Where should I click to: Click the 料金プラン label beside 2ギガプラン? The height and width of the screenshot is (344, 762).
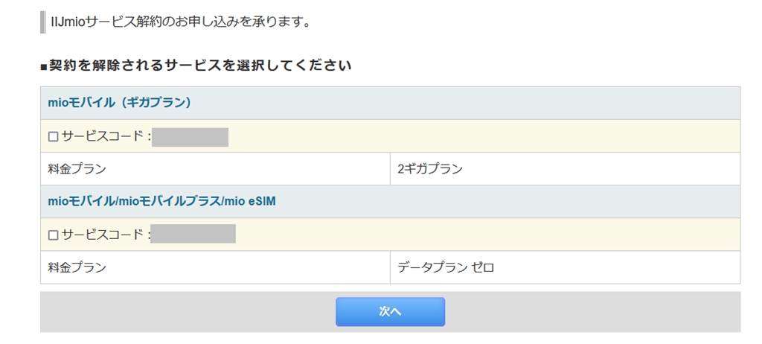click(77, 169)
